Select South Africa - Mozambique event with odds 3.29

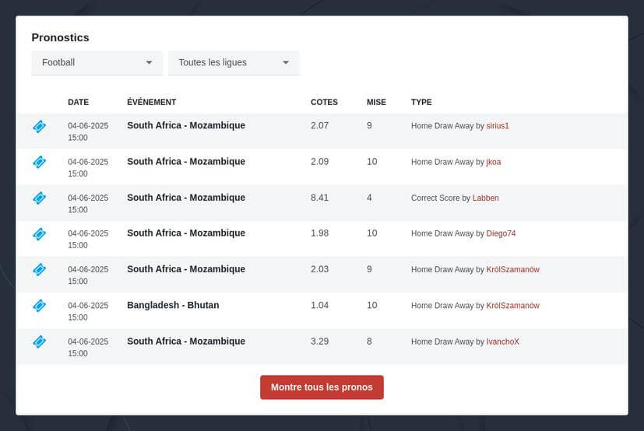tap(186, 342)
